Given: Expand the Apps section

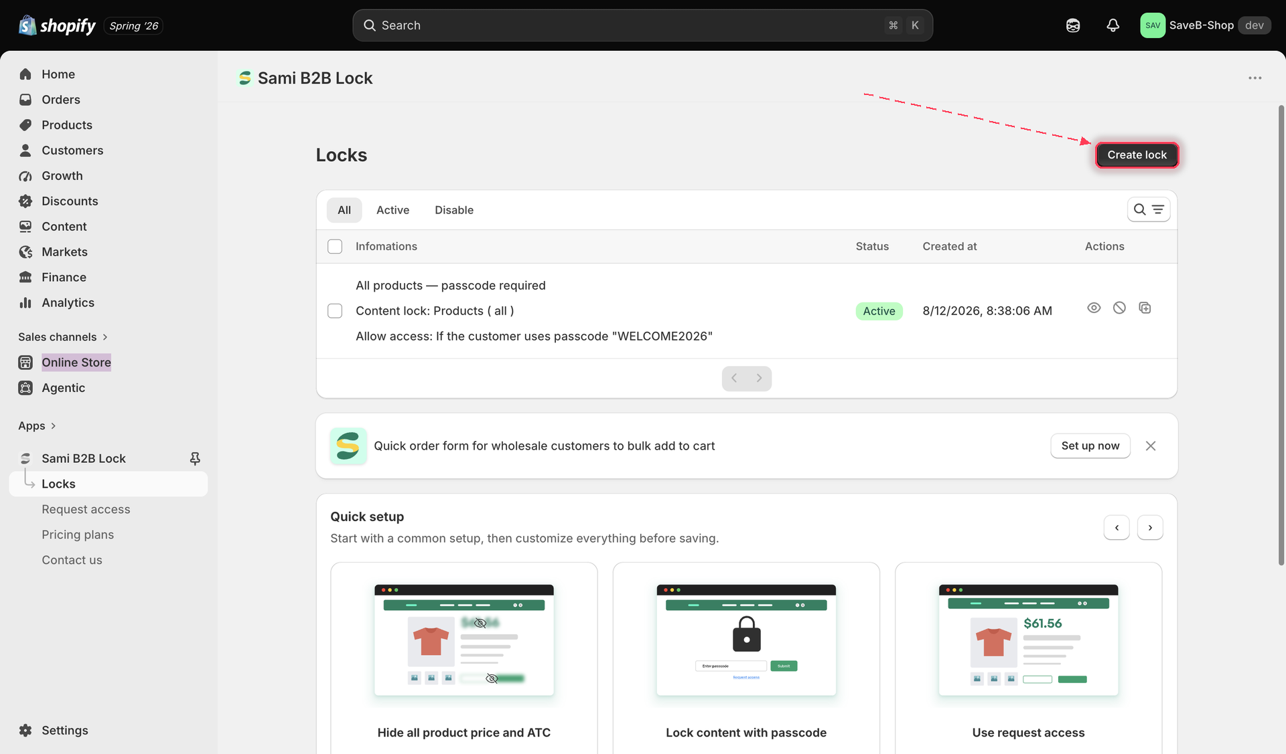Looking at the screenshot, I should pos(38,426).
